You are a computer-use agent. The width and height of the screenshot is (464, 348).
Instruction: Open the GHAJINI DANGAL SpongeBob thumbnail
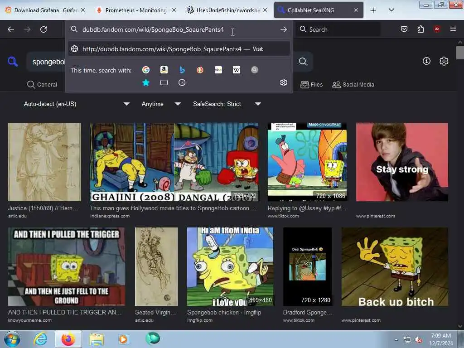[x=174, y=162]
